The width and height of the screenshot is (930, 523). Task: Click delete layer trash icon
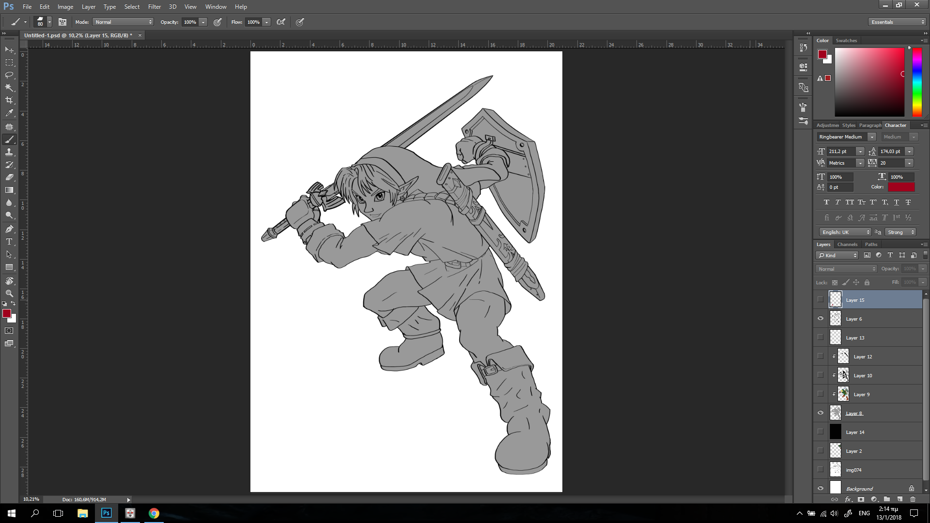[x=913, y=499]
